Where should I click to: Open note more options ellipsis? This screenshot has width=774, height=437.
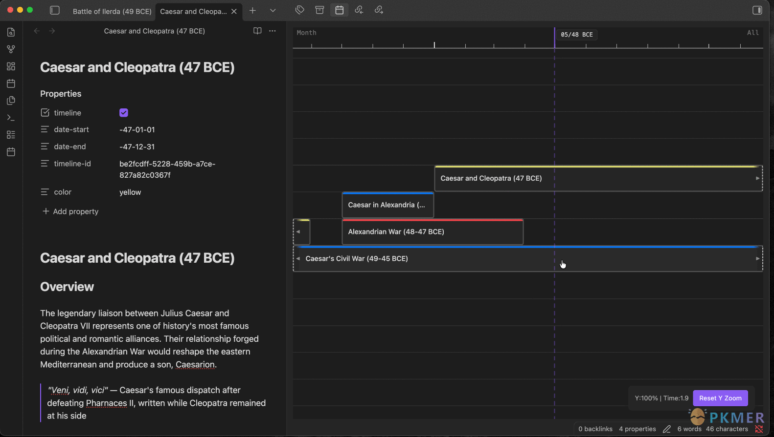click(x=273, y=31)
